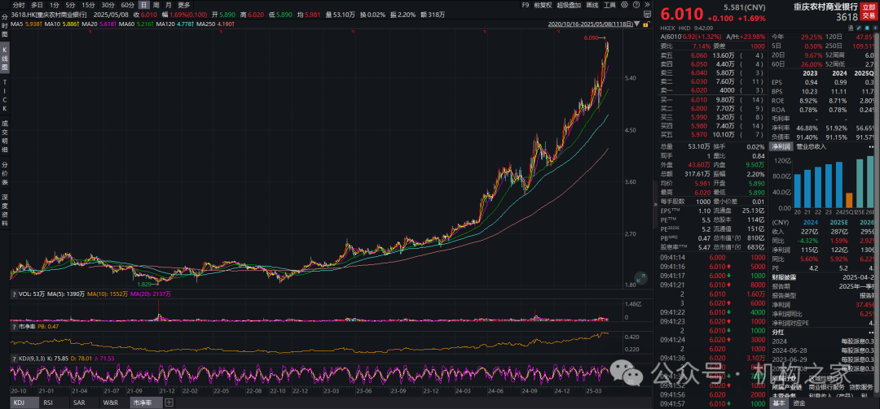This screenshot has height=409, width=880.
Task: Click the date range 2020/10/16-2025/05/08 label
Action: [591, 24]
